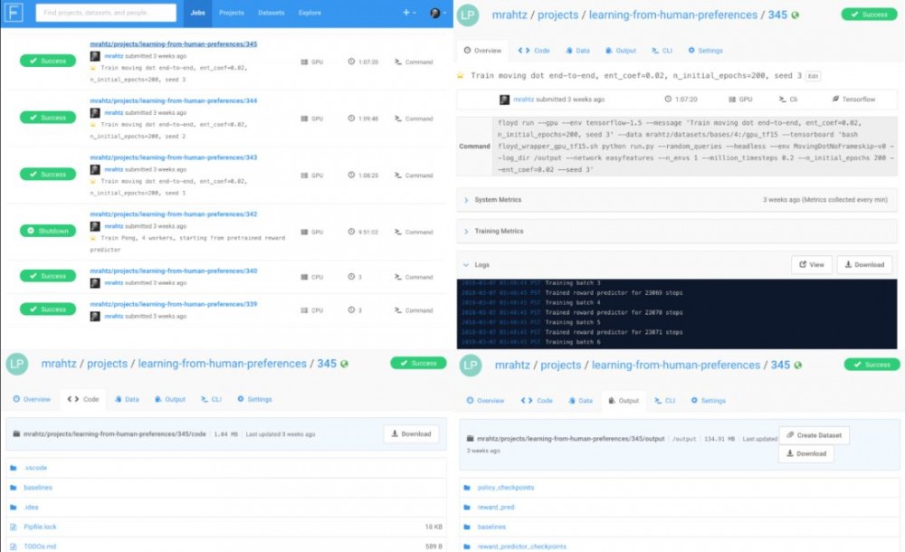Open job link learning-from-human-preferences/344

[173, 100]
